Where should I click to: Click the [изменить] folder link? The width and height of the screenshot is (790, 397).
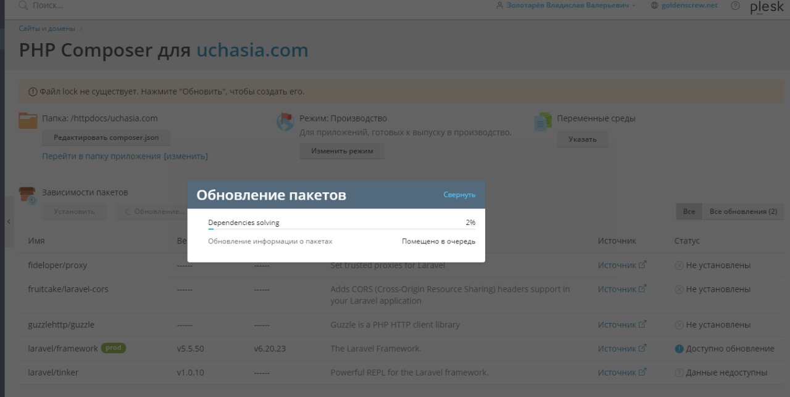click(186, 156)
